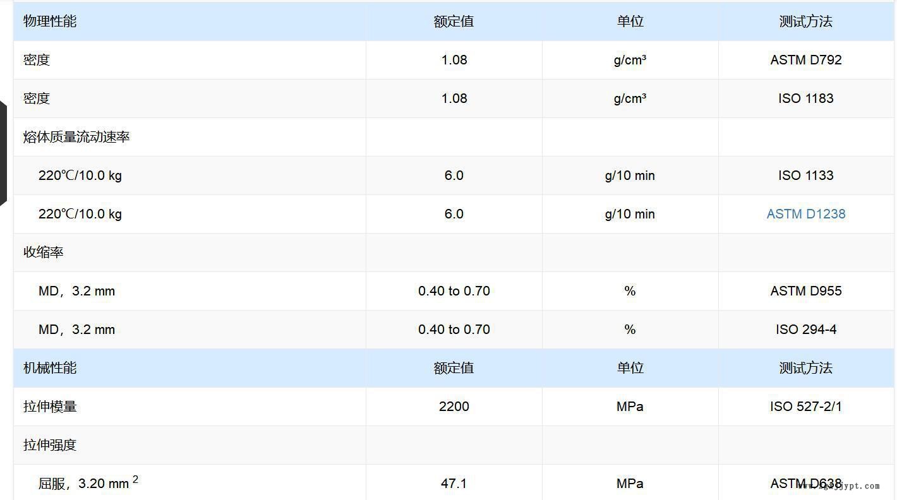
Task: Click 单位 in the 物理性能 header row
Action: [x=630, y=21]
